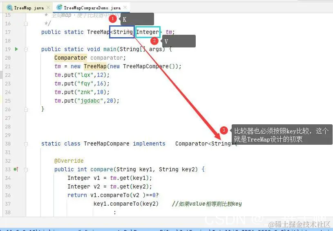
Task: Click line number 21 in the gutter
Action: tap(8, 67)
